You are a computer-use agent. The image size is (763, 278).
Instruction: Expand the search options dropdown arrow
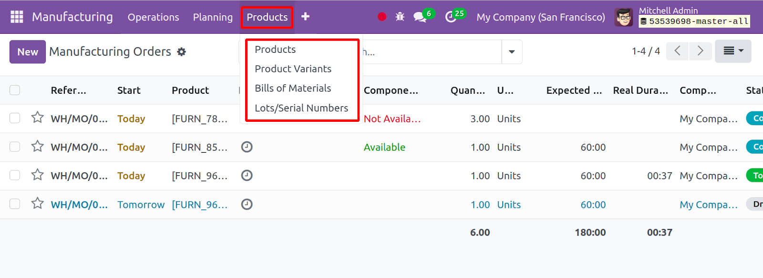pos(512,52)
